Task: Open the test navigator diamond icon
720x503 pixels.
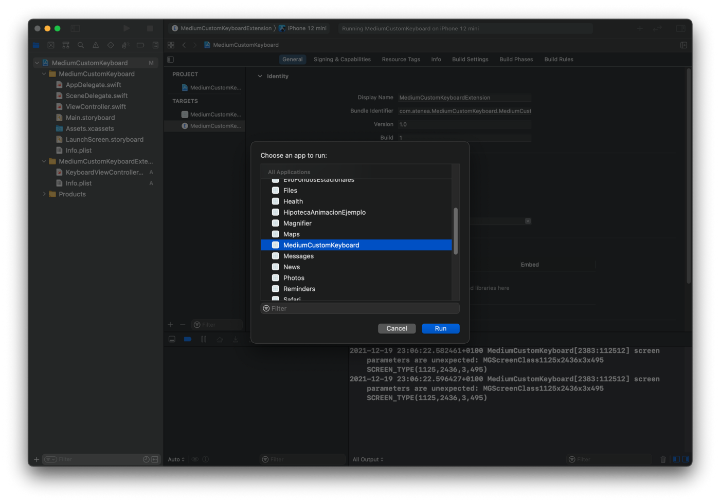Action: 111,45
